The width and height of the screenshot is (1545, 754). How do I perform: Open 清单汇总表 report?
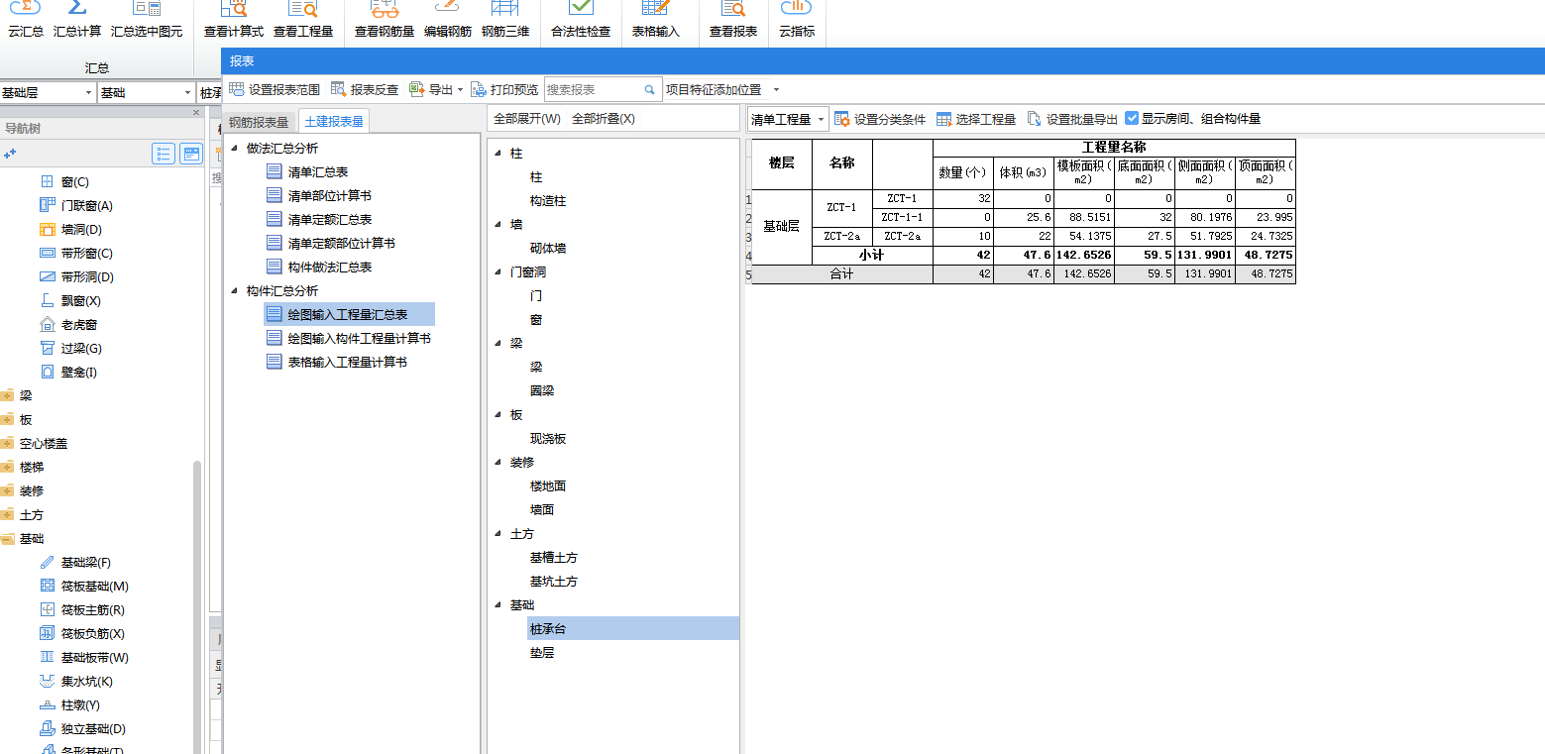307,172
